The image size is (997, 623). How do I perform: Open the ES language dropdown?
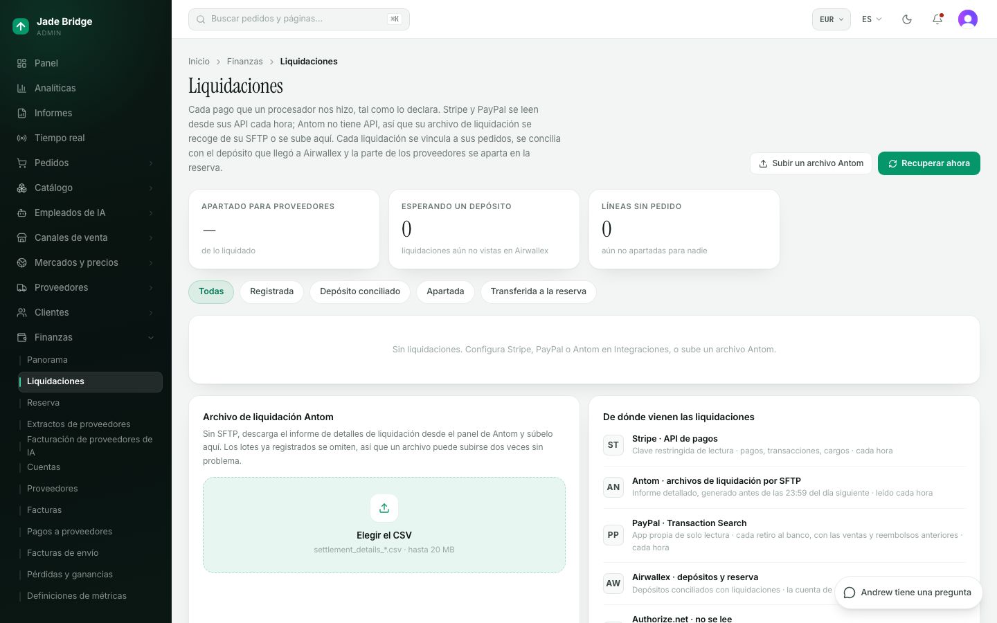click(x=872, y=19)
